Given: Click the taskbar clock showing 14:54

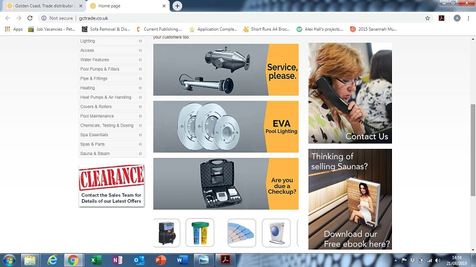Looking at the screenshot, I should [x=457, y=260].
